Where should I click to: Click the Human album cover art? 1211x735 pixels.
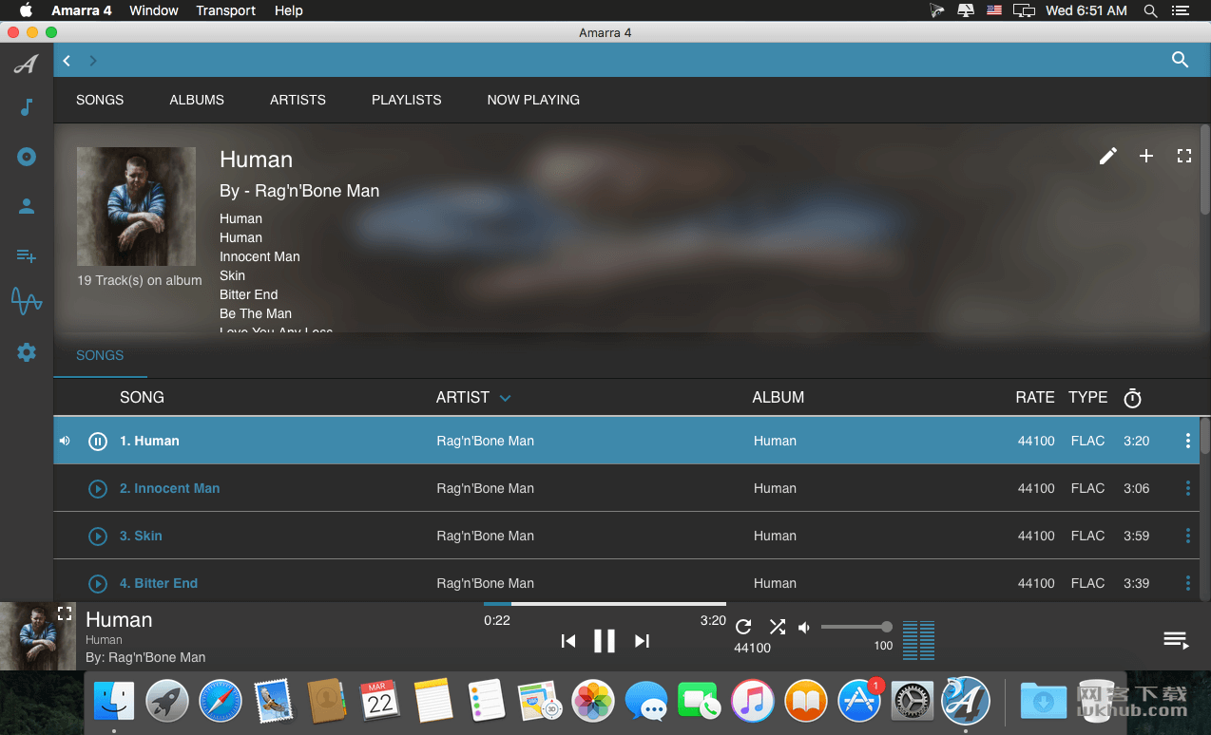point(136,206)
